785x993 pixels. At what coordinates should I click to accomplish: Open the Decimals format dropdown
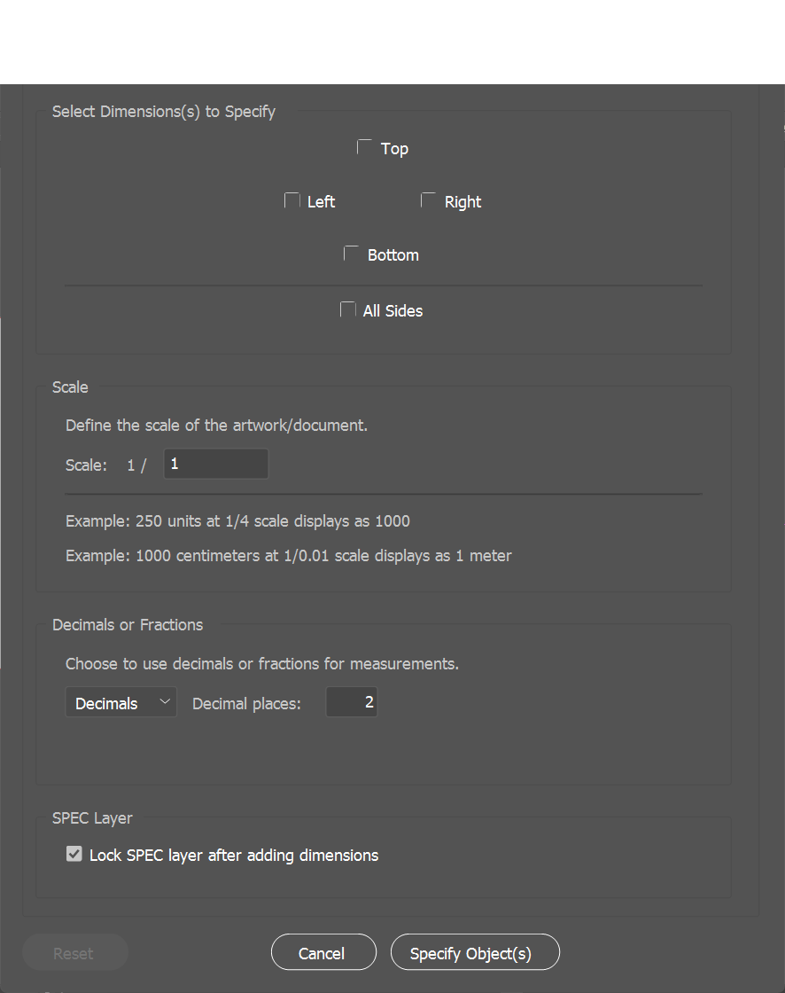coord(120,701)
